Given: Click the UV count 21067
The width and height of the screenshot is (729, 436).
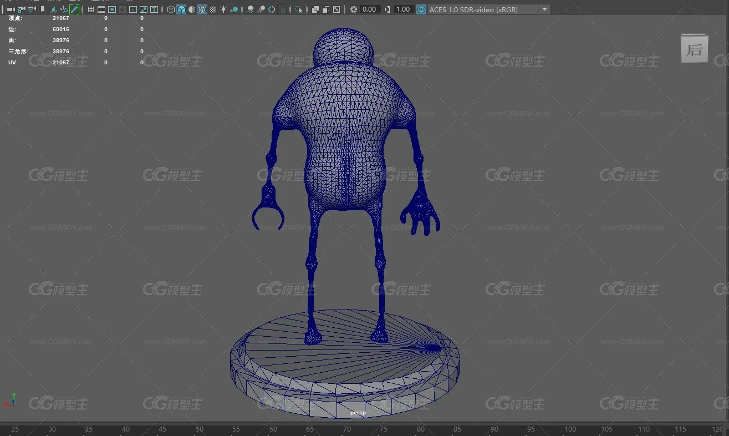Looking at the screenshot, I should 61,63.
